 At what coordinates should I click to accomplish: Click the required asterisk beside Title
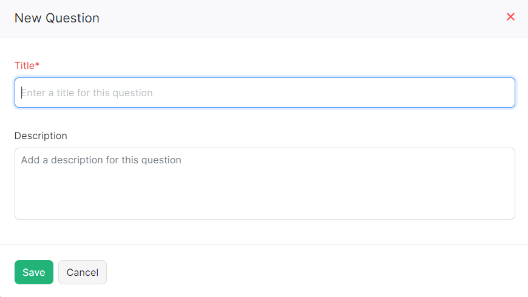pos(38,65)
